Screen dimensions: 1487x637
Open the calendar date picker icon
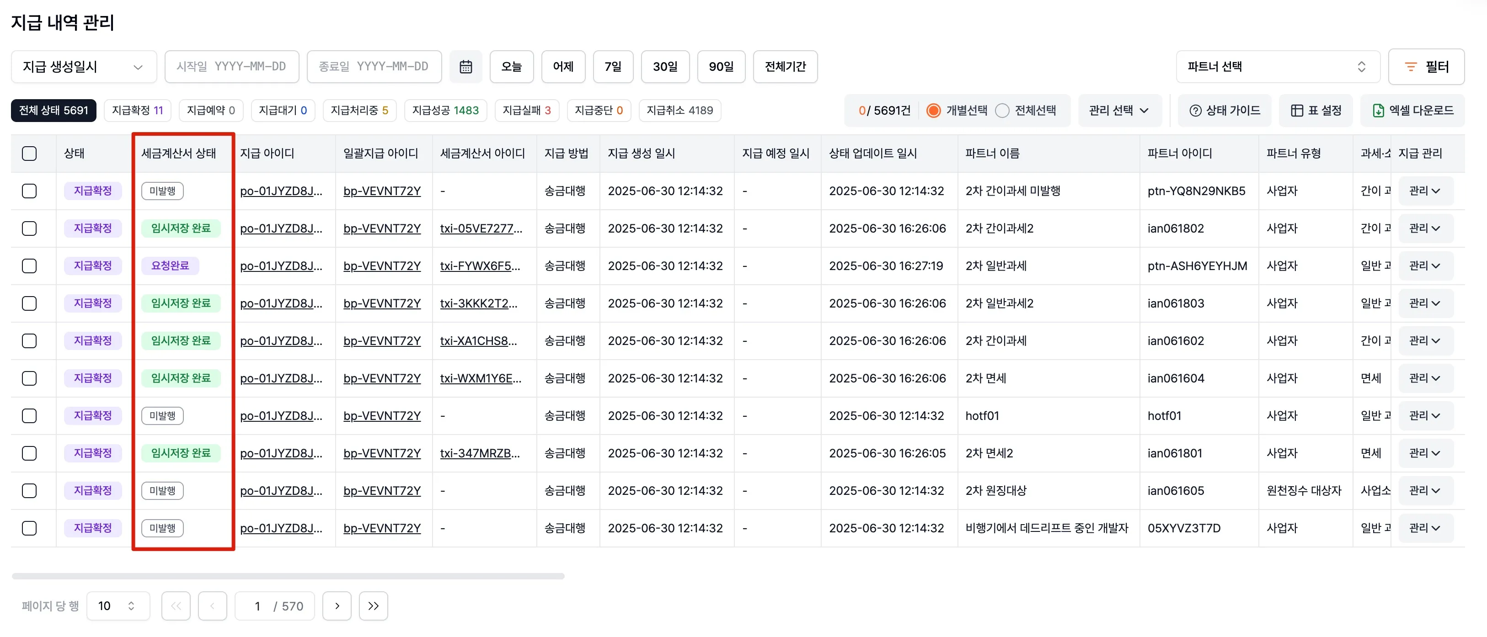click(x=465, y=67)
